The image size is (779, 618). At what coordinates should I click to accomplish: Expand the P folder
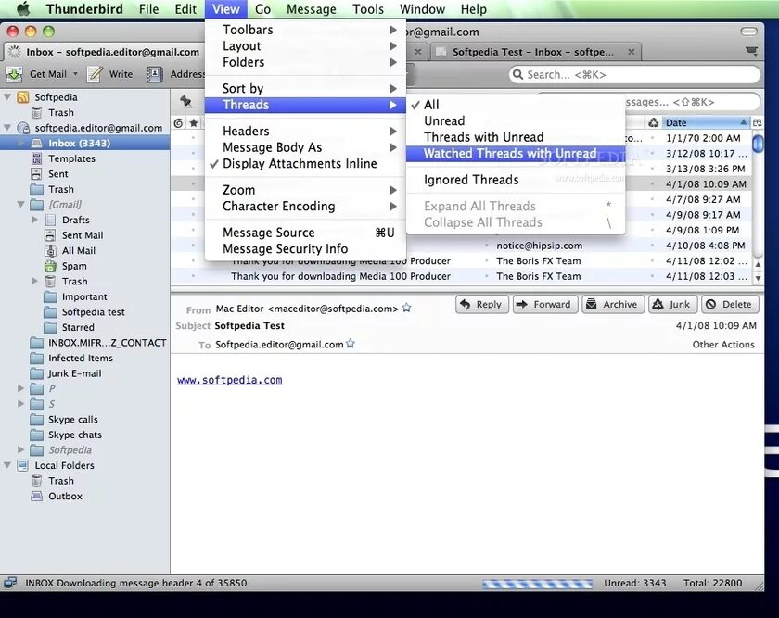20,388
